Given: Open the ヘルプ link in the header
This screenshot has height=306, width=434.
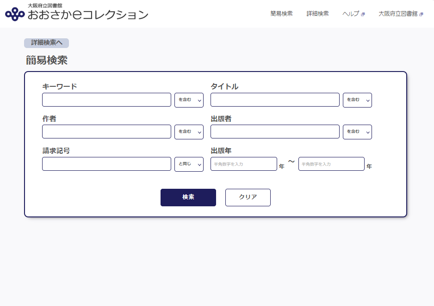Looking at the screenshot, I should pyautogui.click(x=351, y=13).
